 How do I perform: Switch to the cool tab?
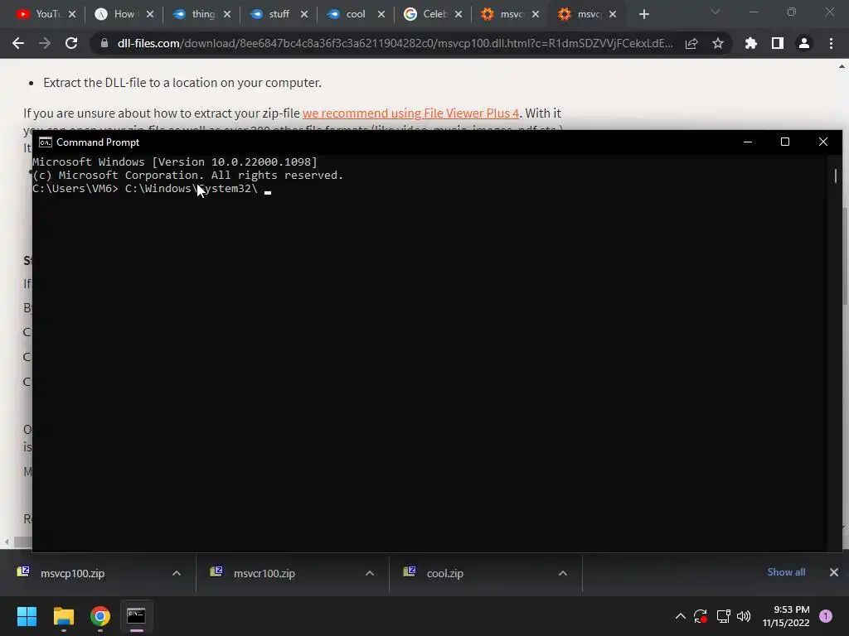356,14
